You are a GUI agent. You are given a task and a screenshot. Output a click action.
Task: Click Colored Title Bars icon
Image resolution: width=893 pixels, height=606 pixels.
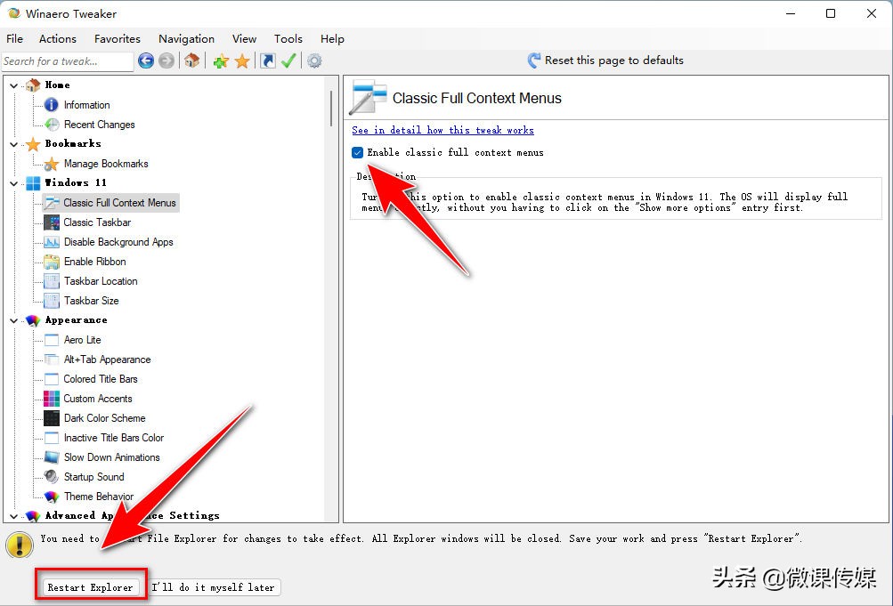coord(52,379)
